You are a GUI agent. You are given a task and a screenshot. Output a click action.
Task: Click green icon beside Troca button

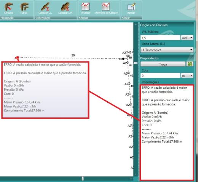click(190, 64)
